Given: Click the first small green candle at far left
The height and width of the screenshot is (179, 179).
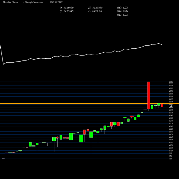Looking at the screenshot, I should [x=4, y=158].
